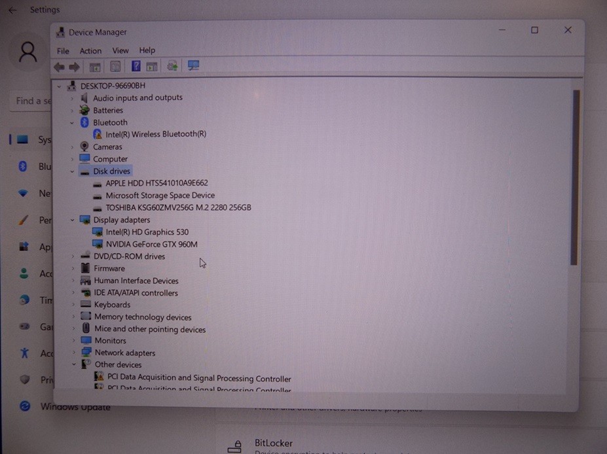Open the Action menu
This screenshot has height=454, width=607.
click(x=90, y=50)
